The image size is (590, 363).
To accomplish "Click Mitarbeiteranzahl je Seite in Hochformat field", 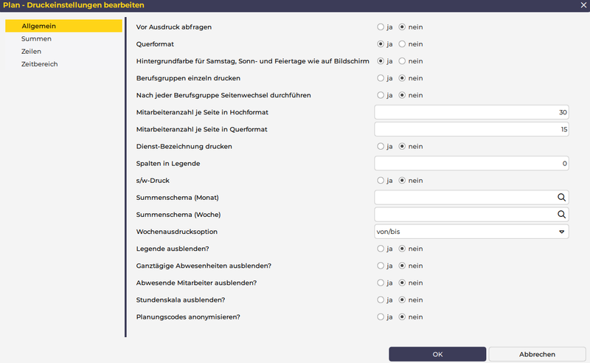I will click(x=471, y=112).
